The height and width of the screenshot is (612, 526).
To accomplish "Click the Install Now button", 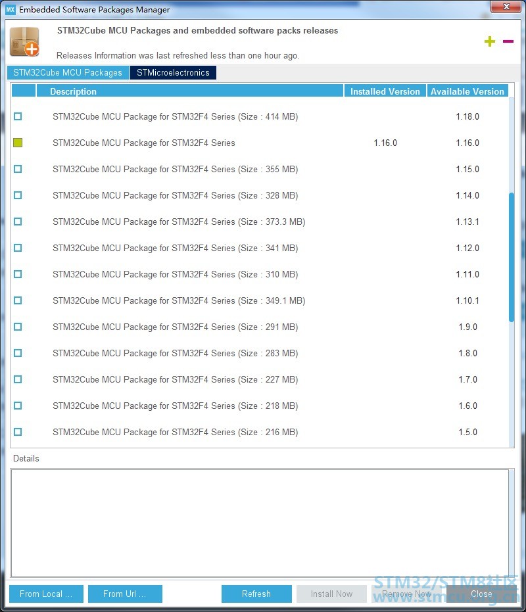I will pos(331,594).
